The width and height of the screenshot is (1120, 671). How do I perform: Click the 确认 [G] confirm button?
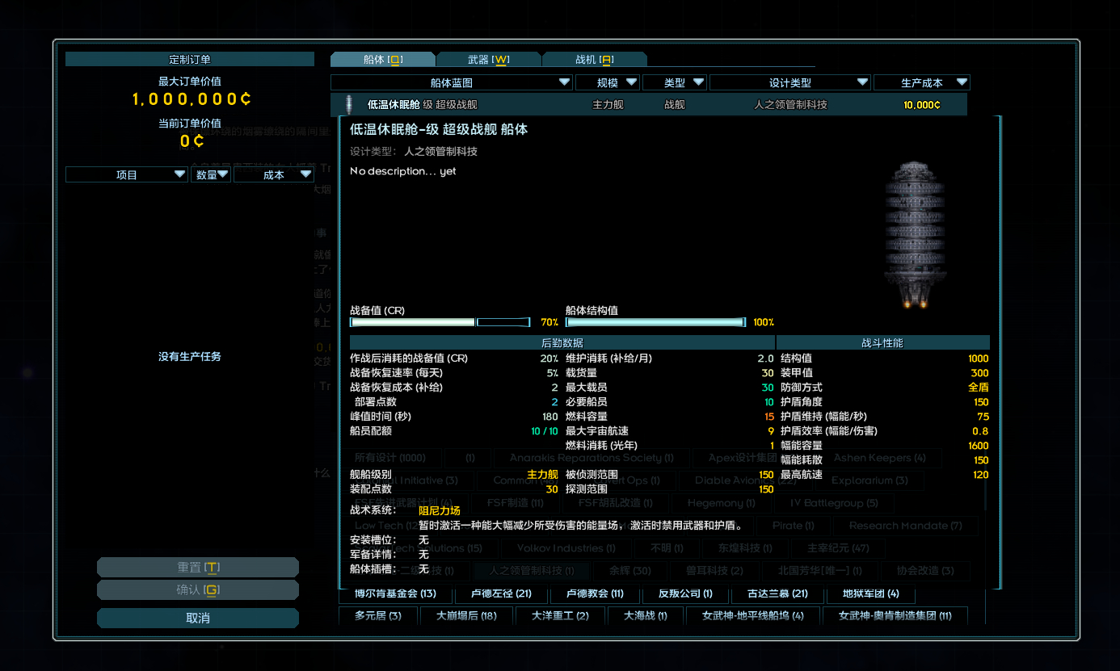point(198,590)
